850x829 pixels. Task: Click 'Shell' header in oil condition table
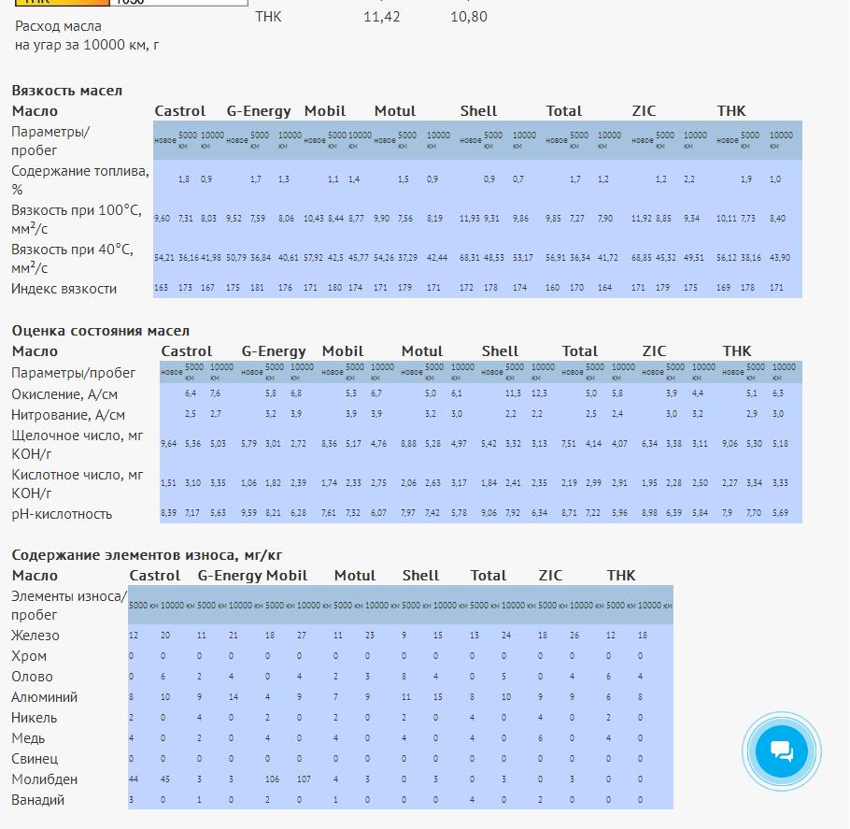tap(500, 351)
